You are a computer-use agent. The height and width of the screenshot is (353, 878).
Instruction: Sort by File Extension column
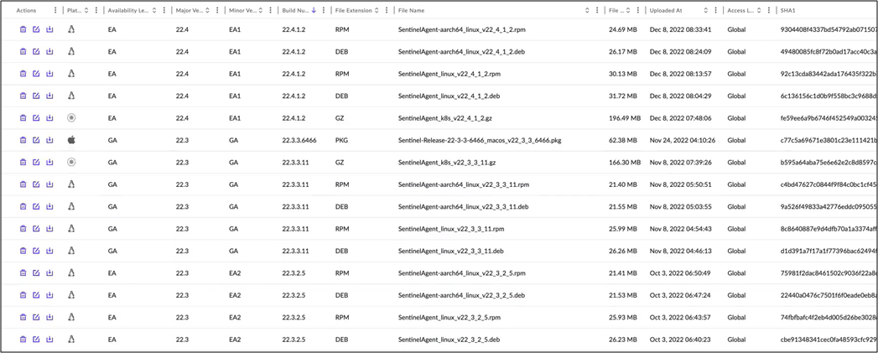click(377, 11)
